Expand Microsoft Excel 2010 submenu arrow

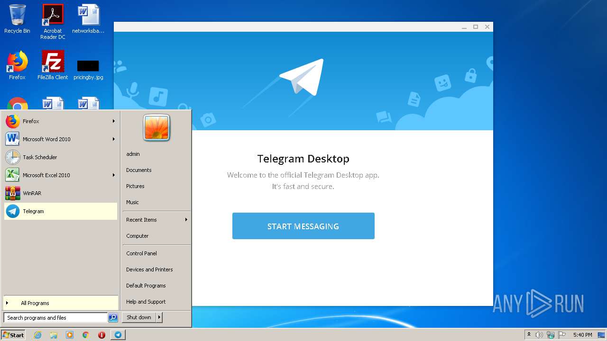114,175
